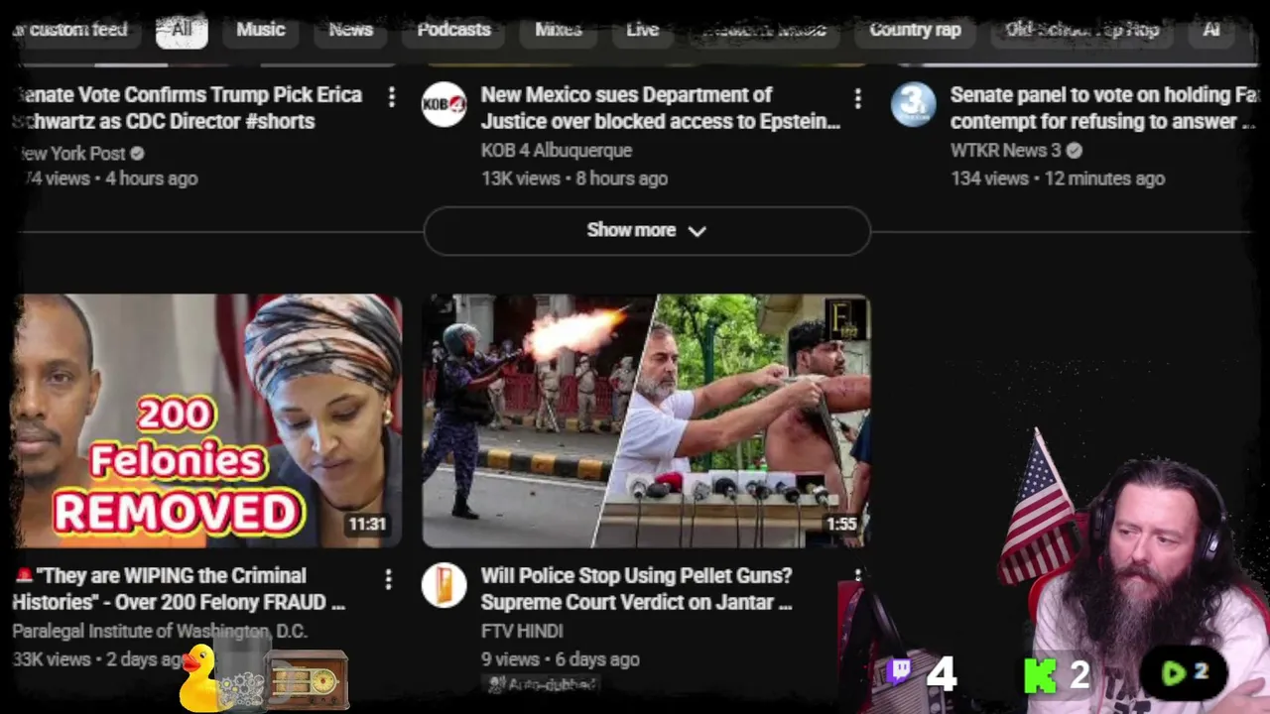Play the '200 Felonies REMOVED' thumbnail

[x=206, y=420]
